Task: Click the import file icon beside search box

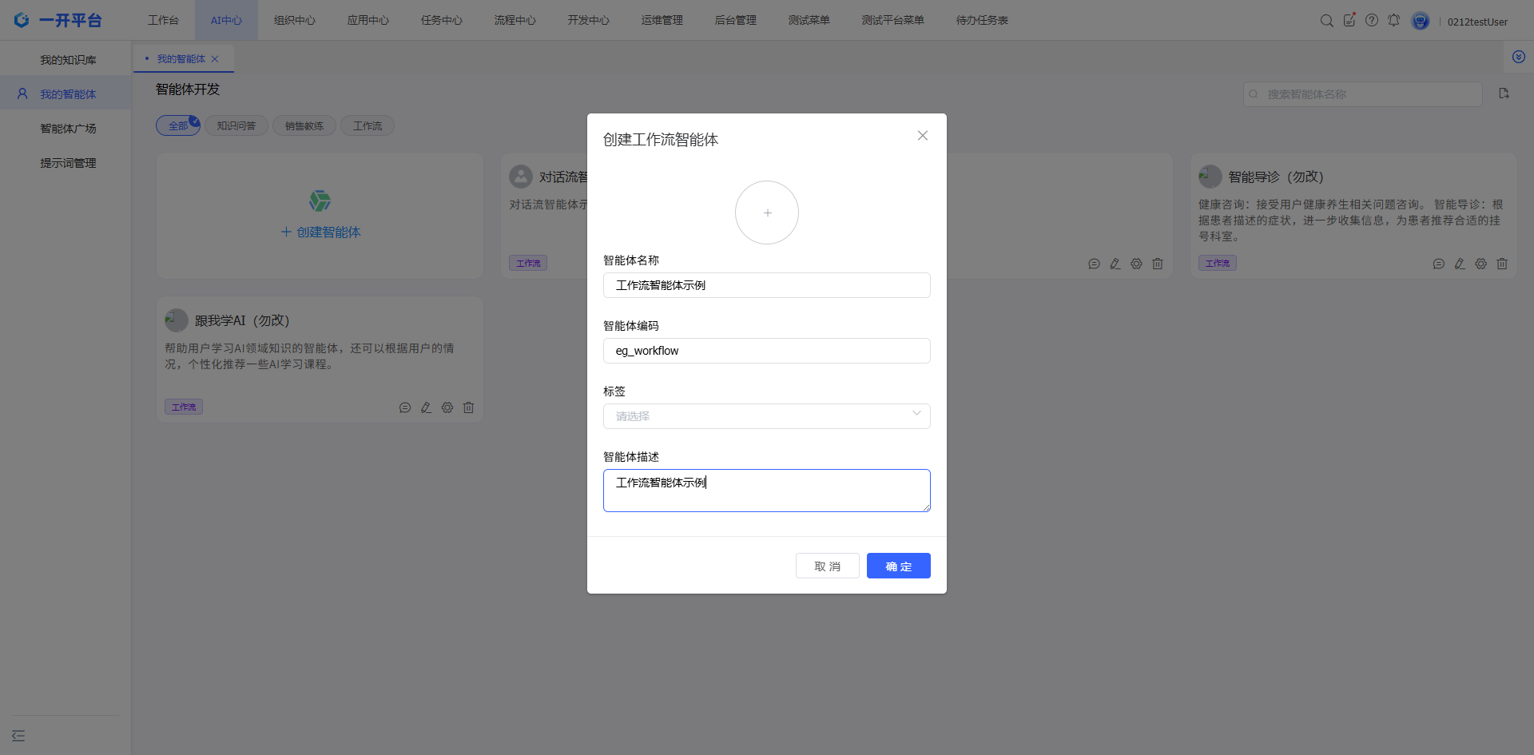Action: [1504, 94]
